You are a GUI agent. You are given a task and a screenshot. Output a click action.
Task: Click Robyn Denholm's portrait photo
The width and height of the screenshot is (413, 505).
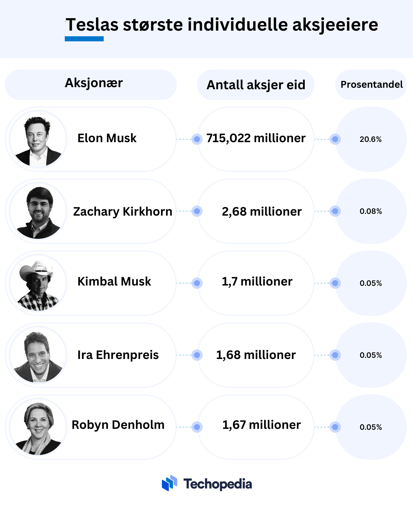tap(38, 427)
